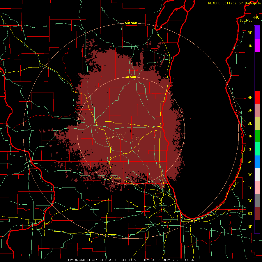
Task: Click the 'ND' legend label
Action: point(250,227)
